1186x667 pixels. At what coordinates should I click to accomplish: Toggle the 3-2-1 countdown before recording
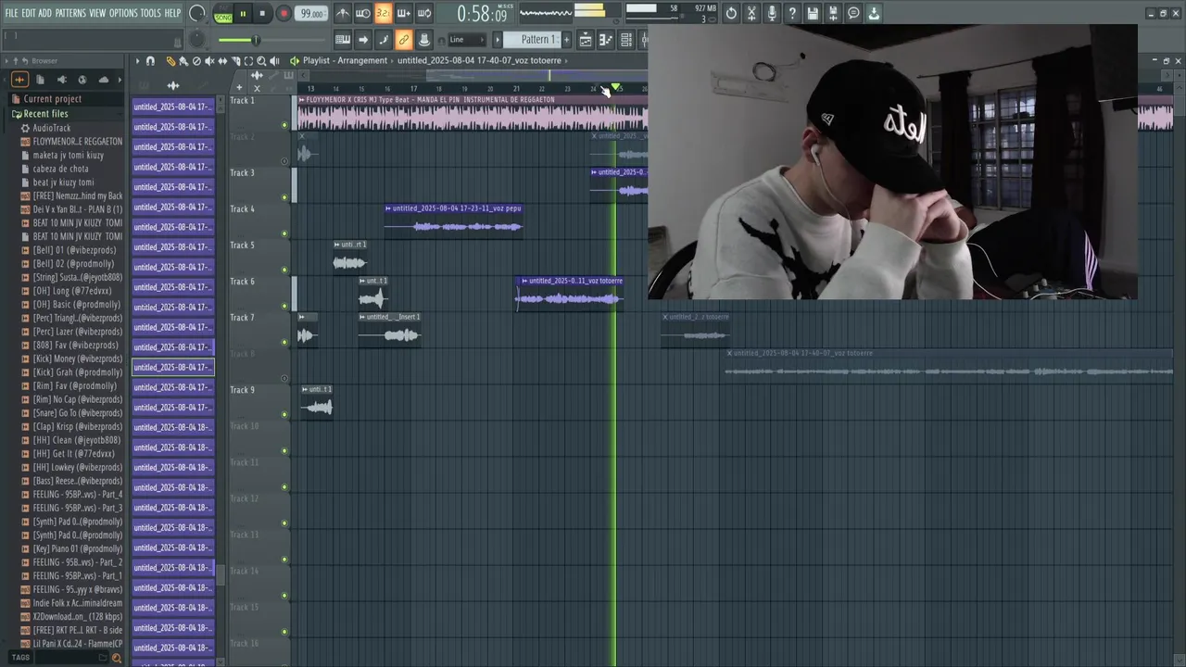(x=384, y=13)
